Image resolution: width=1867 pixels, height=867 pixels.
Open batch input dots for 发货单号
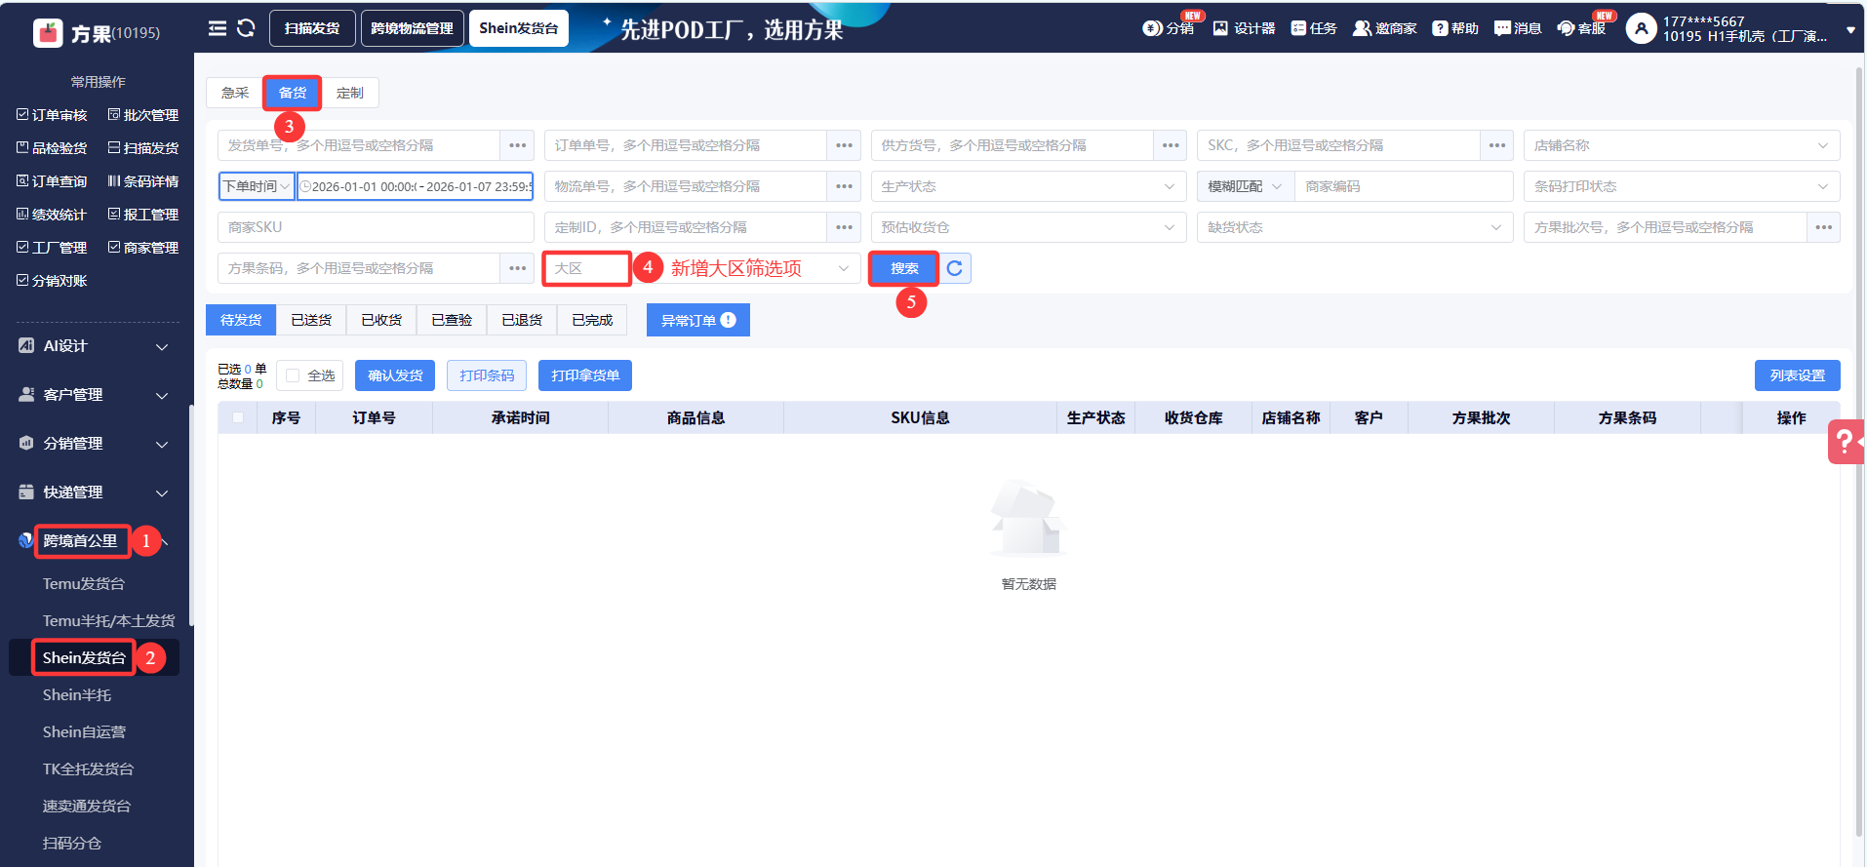tap(517, 145)
